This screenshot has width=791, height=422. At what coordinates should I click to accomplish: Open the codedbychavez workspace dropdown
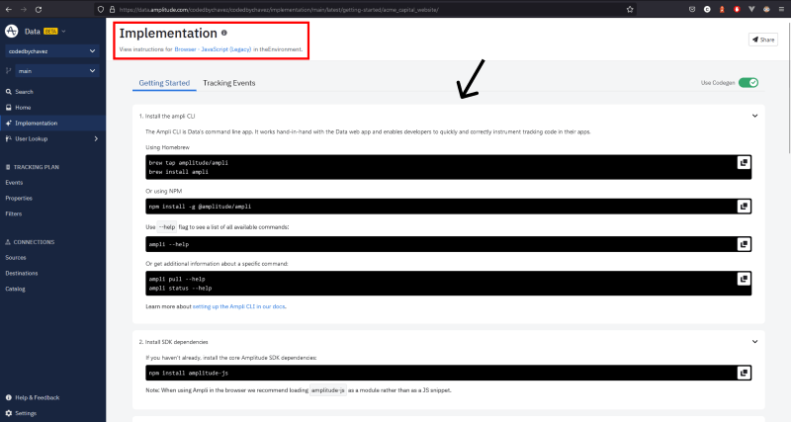click(52, 51)
